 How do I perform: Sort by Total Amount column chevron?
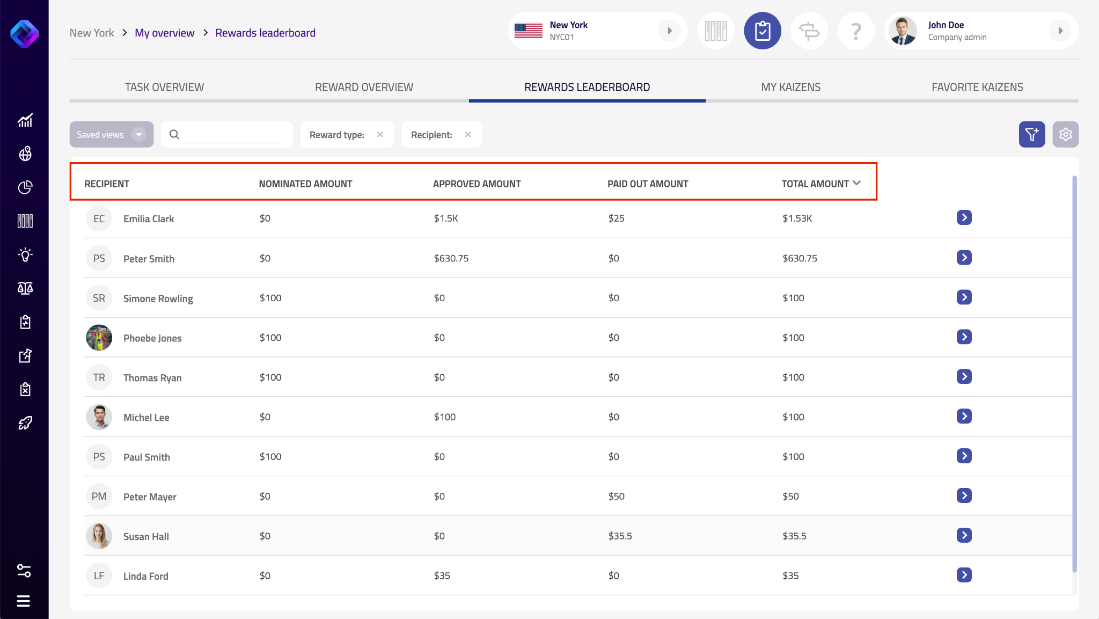[x=856, y=183]
